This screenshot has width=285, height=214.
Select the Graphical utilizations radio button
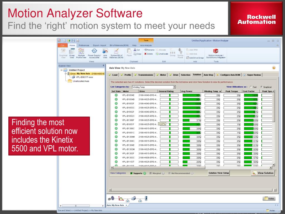(x=261, y=87)
